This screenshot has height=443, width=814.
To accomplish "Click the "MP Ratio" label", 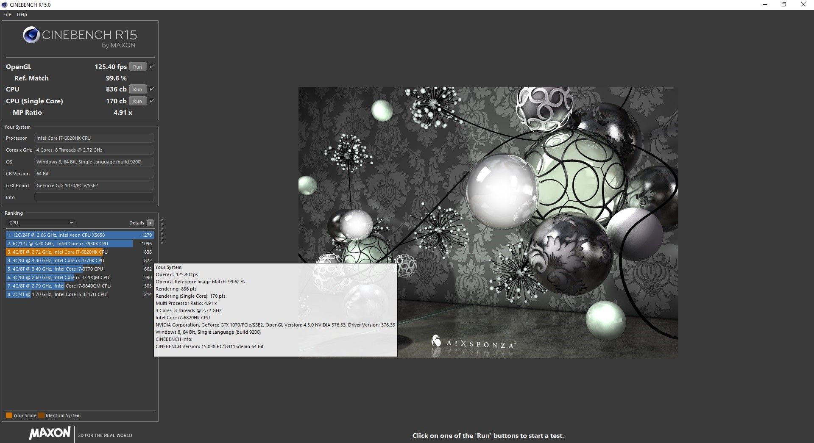I will 27,112.
